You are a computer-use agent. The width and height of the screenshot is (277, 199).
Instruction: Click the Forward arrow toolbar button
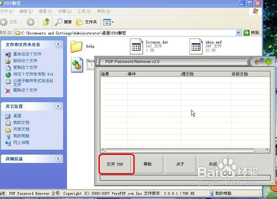click(30, 22)
